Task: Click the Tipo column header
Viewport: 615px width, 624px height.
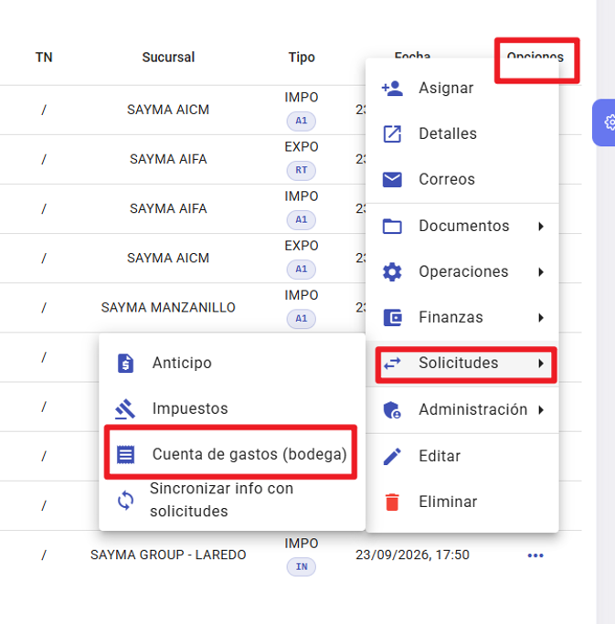Action: tap(302, 58)
